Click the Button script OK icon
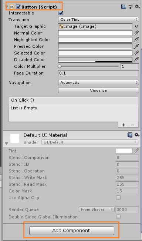 [x=12, y=7]
